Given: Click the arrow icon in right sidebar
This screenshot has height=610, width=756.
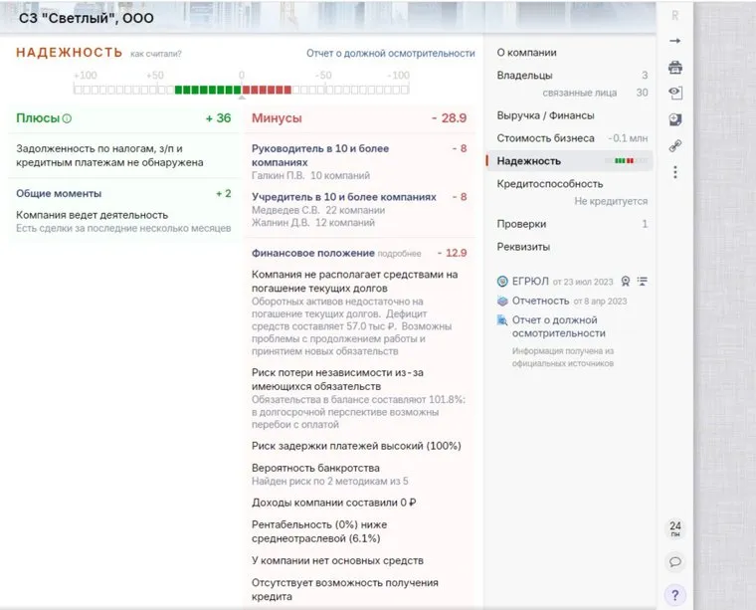Looking at the screenshot, I should pos(675,41).
